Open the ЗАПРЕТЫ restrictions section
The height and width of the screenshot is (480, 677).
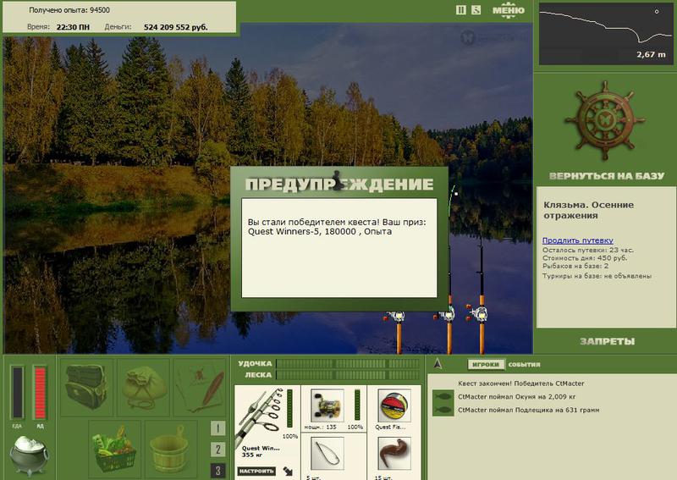click(607, 341)
